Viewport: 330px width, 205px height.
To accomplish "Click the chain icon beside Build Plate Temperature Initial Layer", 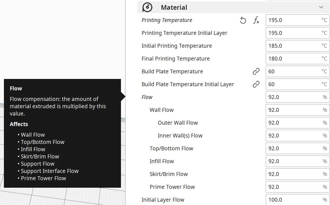I will (256, 84).
